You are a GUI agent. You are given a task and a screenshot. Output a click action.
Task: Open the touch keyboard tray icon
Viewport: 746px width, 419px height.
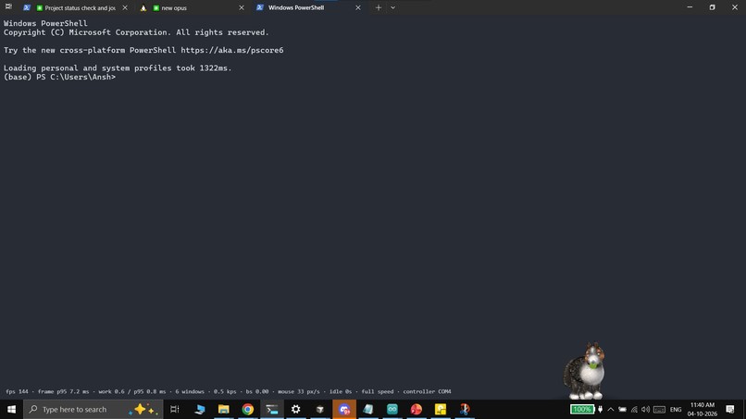[x=659, y=409]
